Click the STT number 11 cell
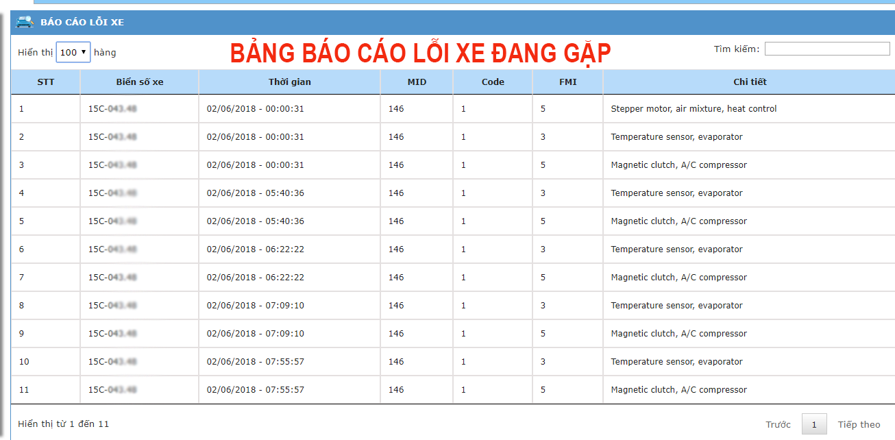This screenshot has height=440, width=895. tap(46, 390)
